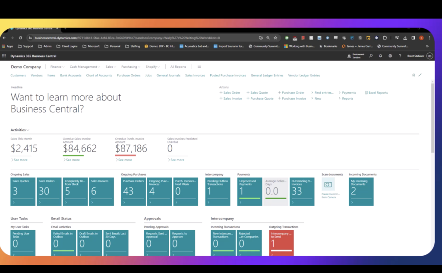Open the settings gear in Dynamics header
Image resolution: width=442 pixels, height=273 pixels.
point(390,56)
